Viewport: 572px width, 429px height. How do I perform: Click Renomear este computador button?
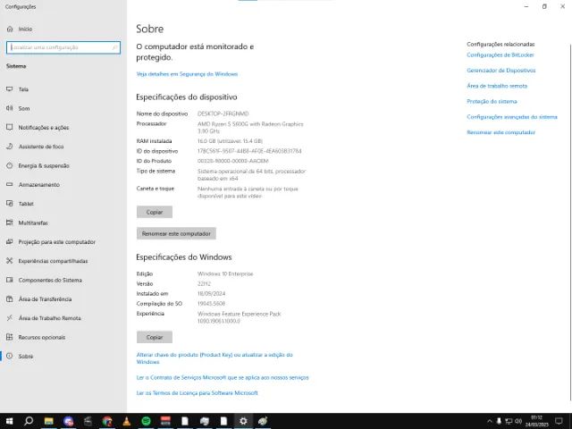click(176, 233)
